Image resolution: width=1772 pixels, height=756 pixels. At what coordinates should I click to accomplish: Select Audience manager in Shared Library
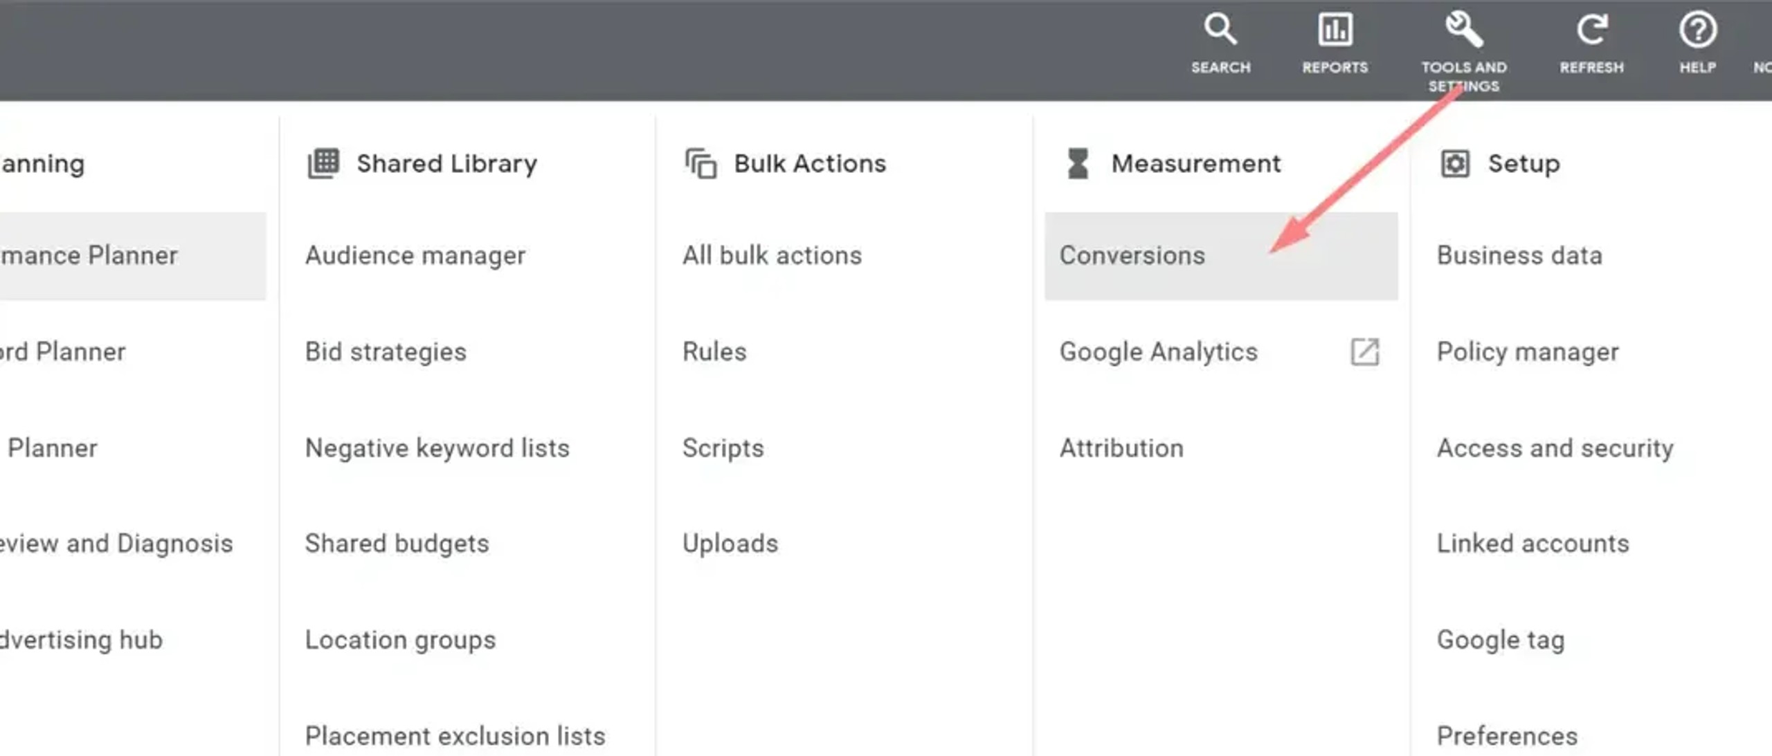tap(415, 256)
